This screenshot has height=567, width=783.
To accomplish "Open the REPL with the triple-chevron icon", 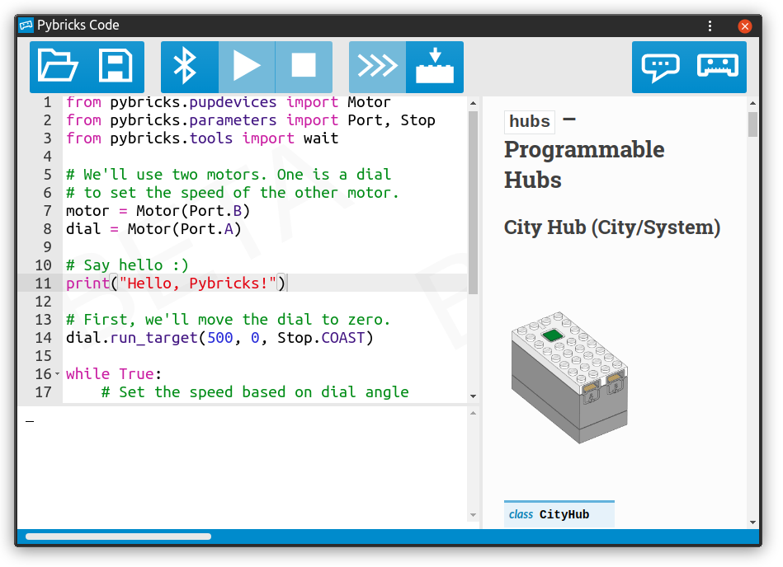I will tap(378, 67).
